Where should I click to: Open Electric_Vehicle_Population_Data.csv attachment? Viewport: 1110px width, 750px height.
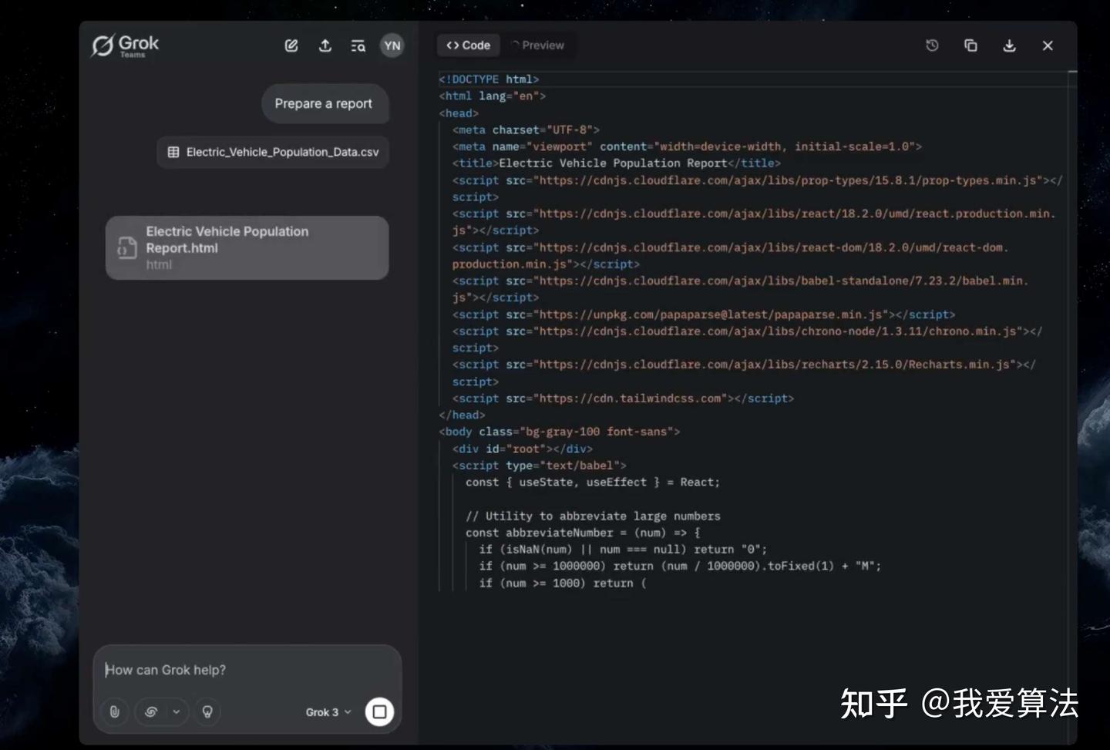pos(273,152)
